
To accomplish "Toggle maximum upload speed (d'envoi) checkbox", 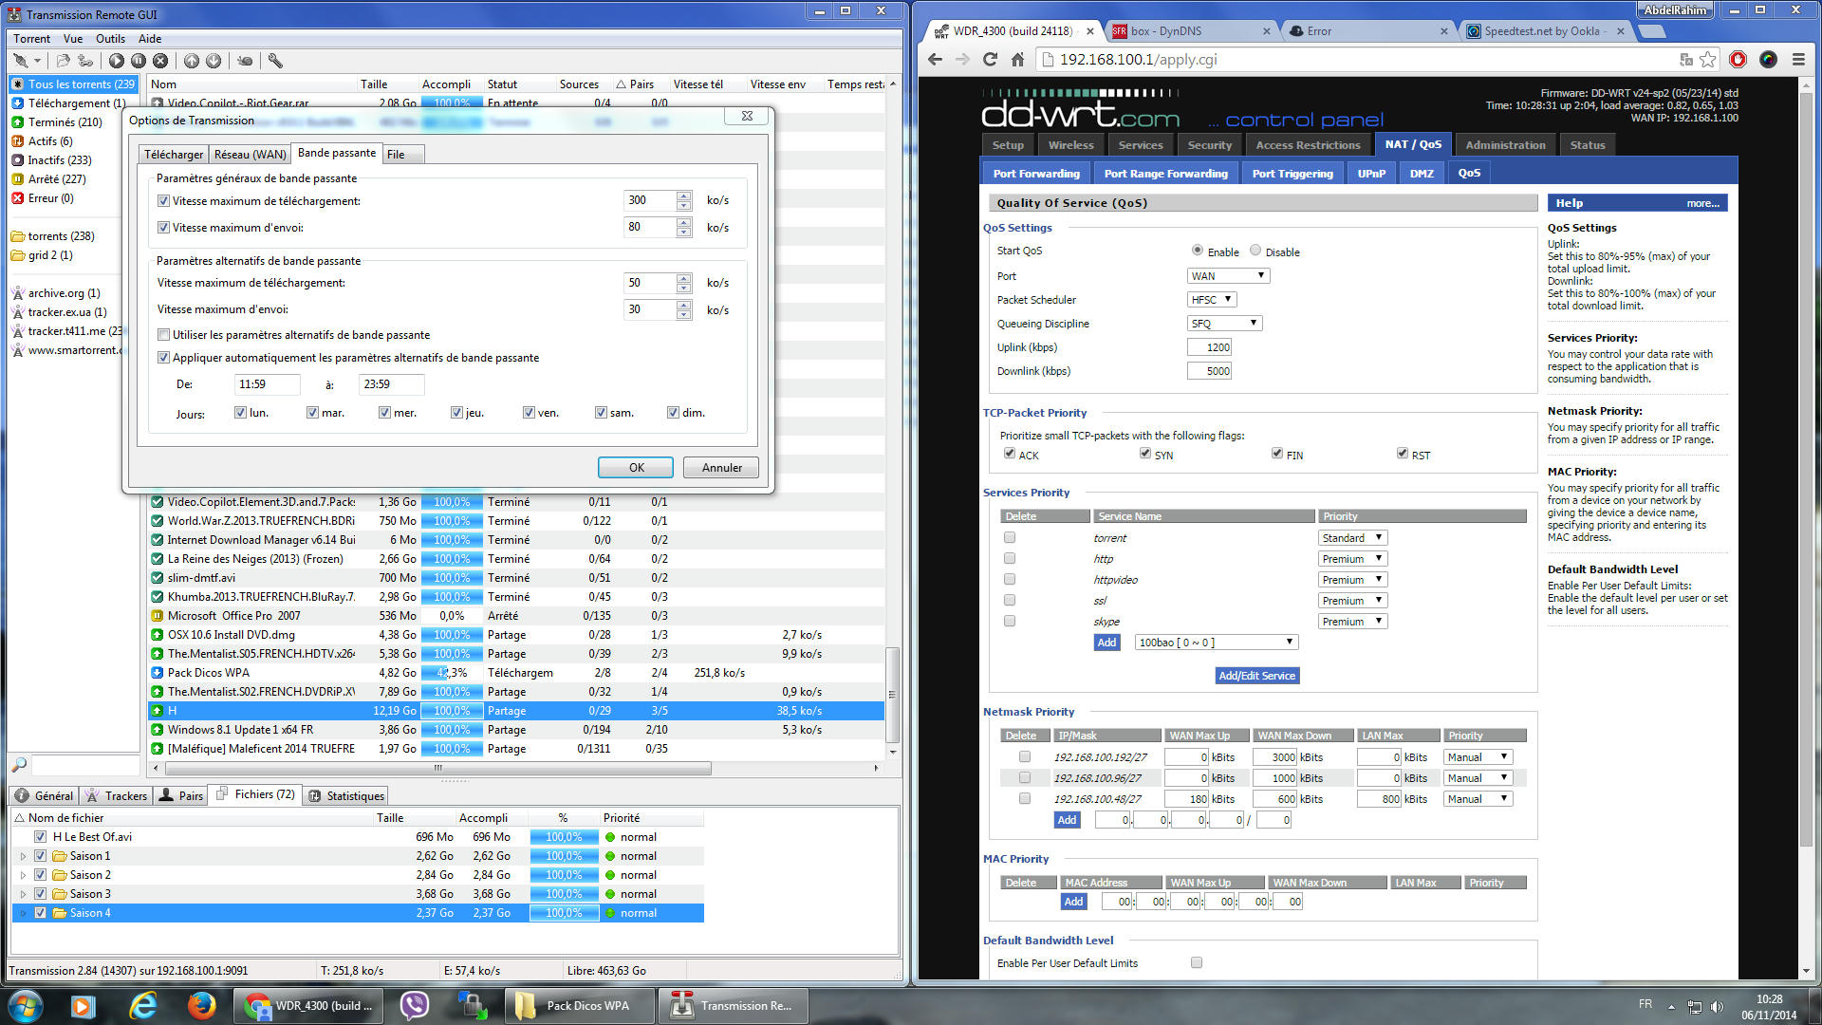I will (x=163, y=228).
